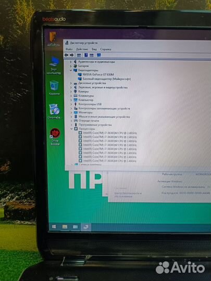Screen dimensions: 211x281
Task: Click icon beside Контроллеры запоминающих устройств
Action: pyautogui.click(x=76, y=108)
